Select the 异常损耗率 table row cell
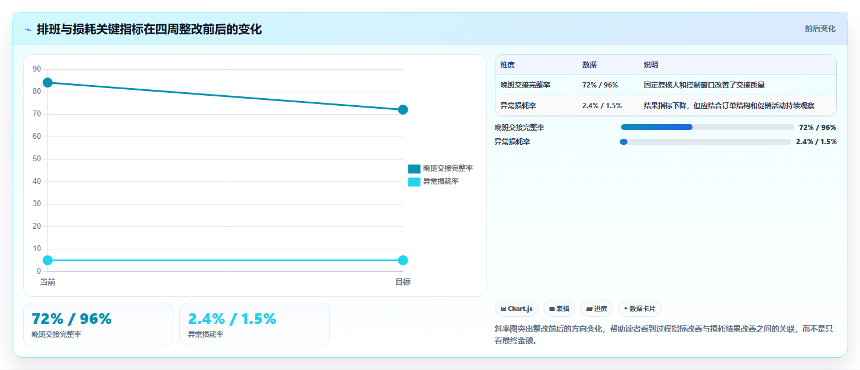Image resolution: width=860 pixels, height=370 pixels. tap(518, 106)
